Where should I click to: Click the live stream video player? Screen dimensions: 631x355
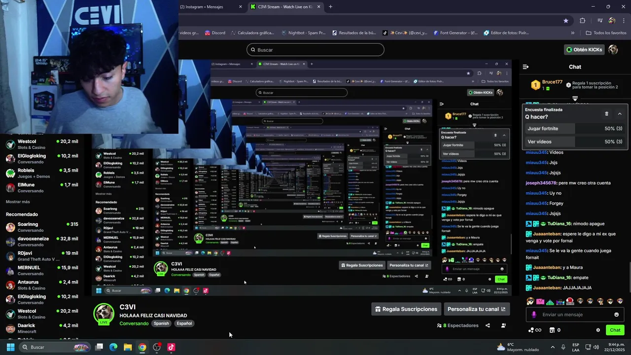pyautogui.click(x=302, y=177)
